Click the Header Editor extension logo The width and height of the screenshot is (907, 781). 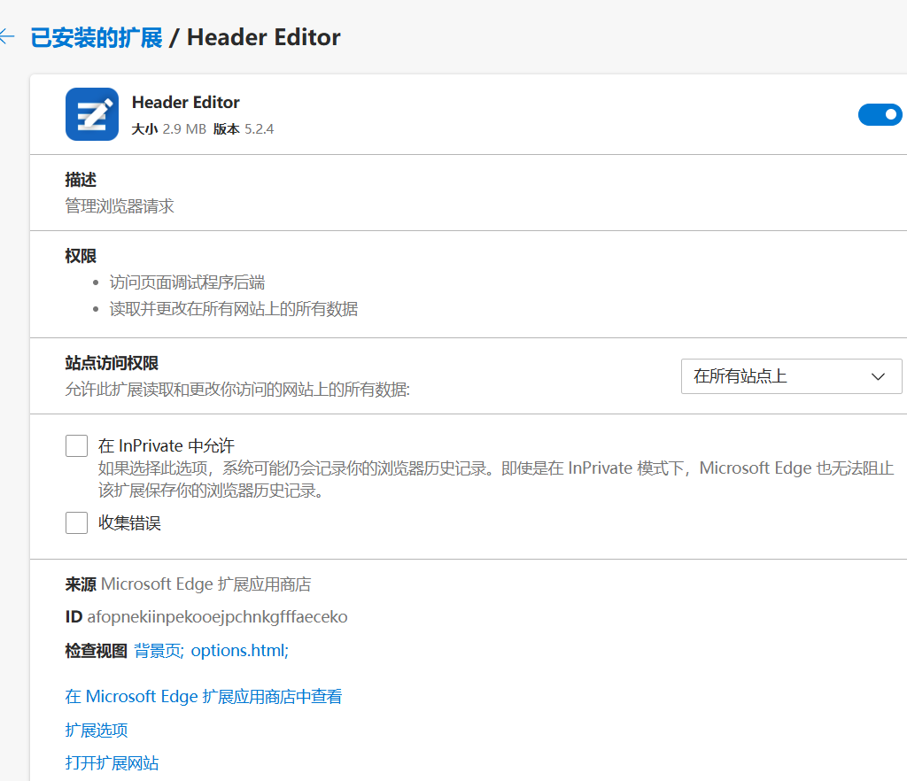92,114
